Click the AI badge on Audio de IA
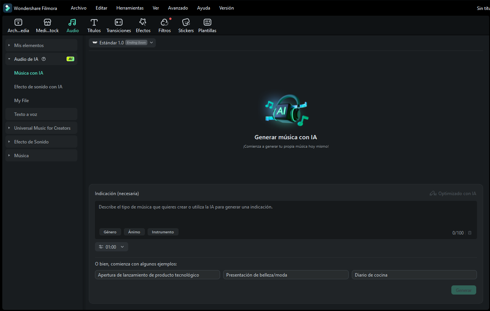490x311 pixels. [70, 59]
